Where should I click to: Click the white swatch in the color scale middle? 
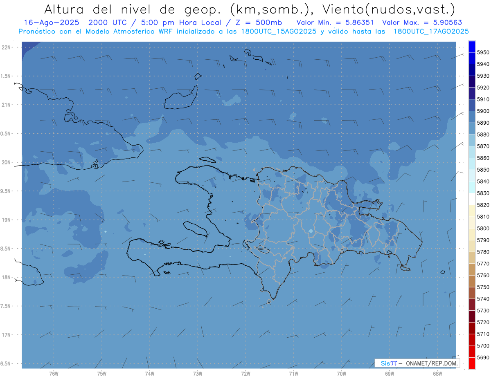coord(472,199)
